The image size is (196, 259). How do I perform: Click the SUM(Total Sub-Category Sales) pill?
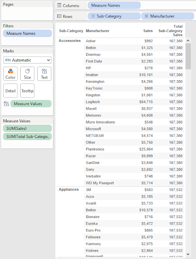point(27,136)
